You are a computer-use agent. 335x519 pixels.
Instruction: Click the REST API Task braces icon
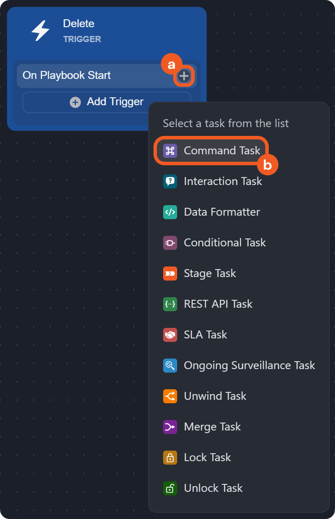click(x=170, y=304)
